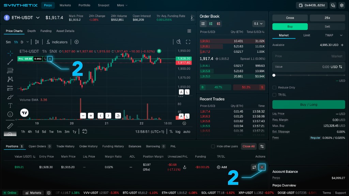Select the Limit order tab
The image size is (349, 196).
[x=307, y=35]
